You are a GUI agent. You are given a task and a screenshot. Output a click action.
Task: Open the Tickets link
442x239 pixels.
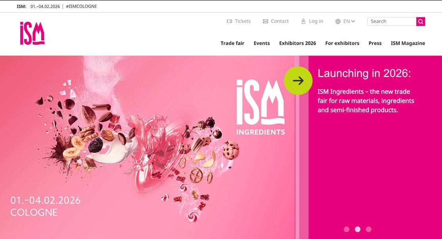click(x=243, y=21)
